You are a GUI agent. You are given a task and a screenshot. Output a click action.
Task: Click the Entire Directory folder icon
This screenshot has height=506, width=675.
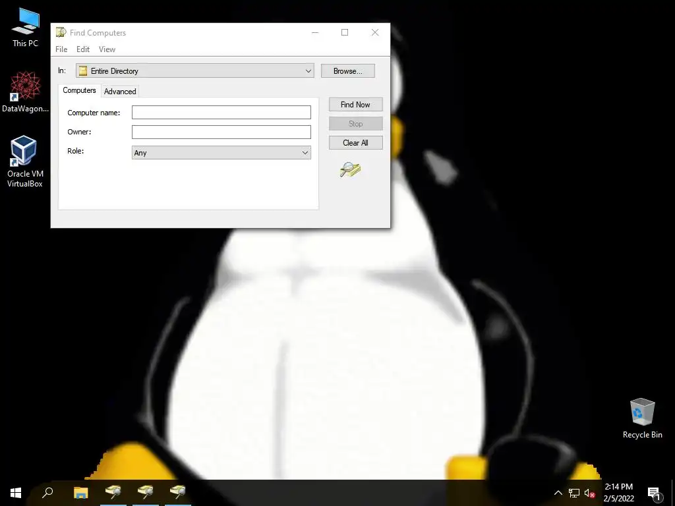pos(83,71)
